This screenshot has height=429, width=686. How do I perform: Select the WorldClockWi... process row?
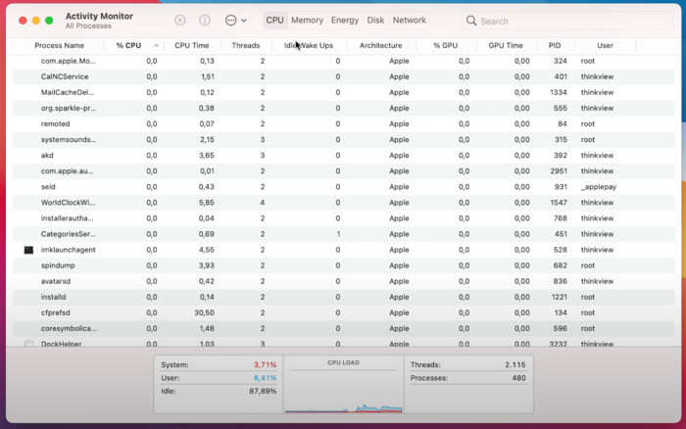click(x=343, y=203)
